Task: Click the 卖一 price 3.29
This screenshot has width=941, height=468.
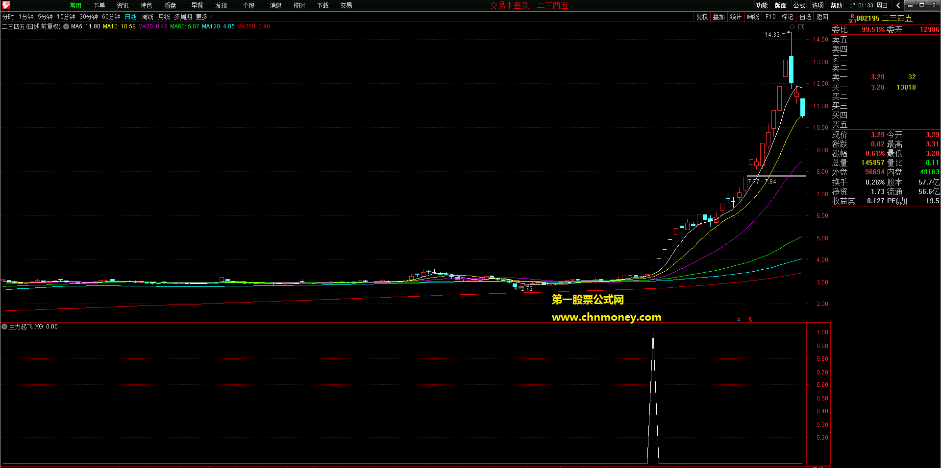Action: 878,77
